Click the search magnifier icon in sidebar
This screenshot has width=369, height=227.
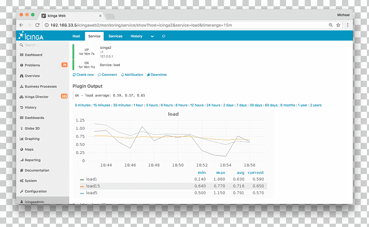click(x=22, y=45)
